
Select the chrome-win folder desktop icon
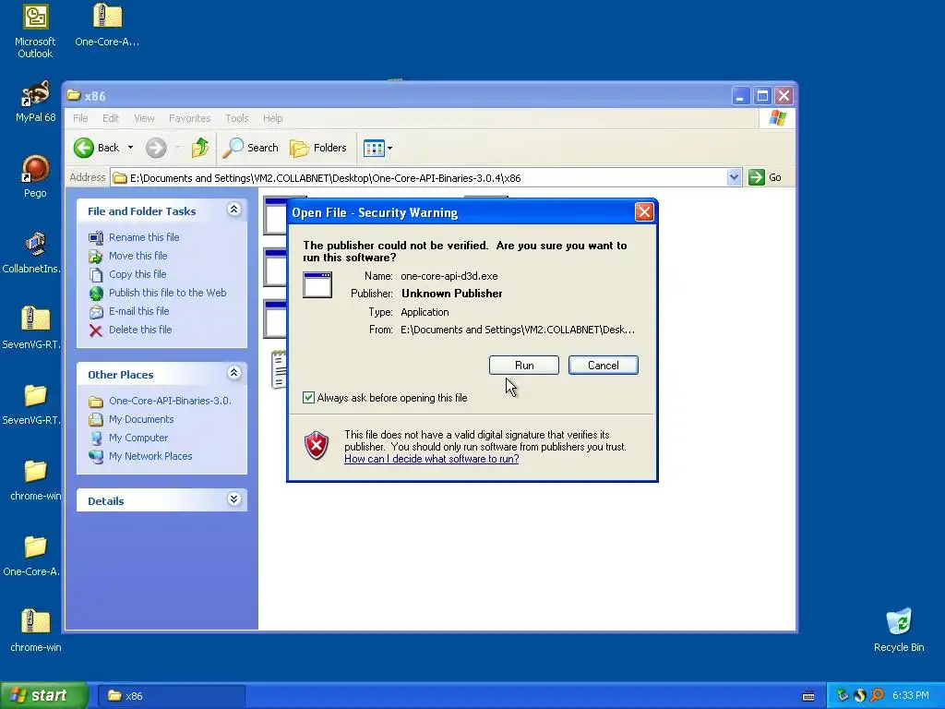35,479
